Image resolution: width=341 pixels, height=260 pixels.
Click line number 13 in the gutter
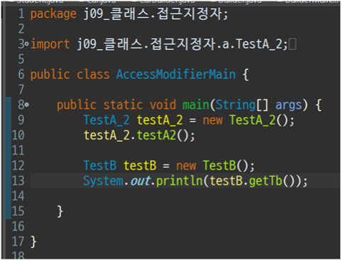click(x=18, y=181)
